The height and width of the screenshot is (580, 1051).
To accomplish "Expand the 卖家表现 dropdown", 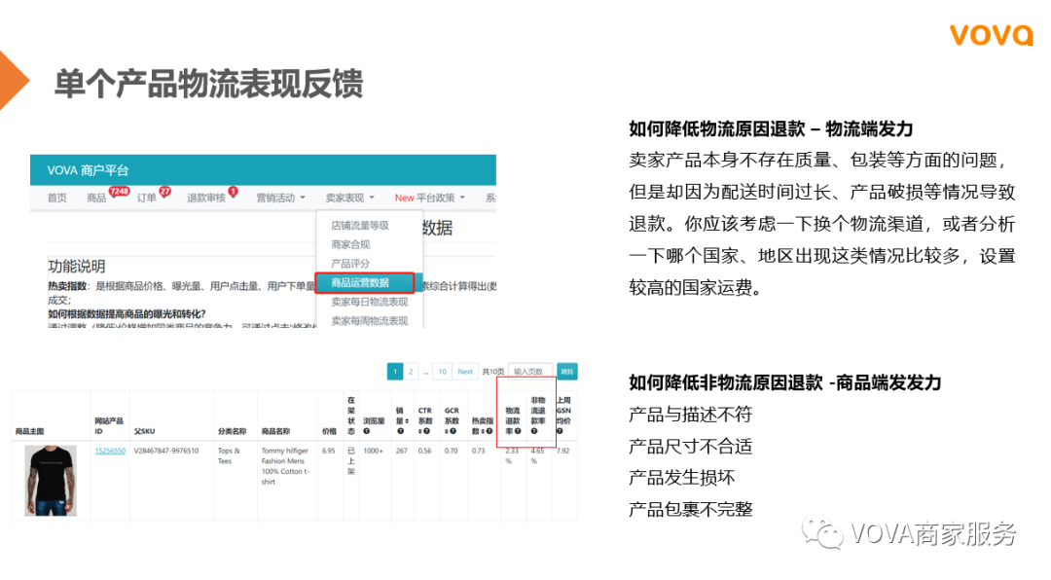I will [346, 197].
